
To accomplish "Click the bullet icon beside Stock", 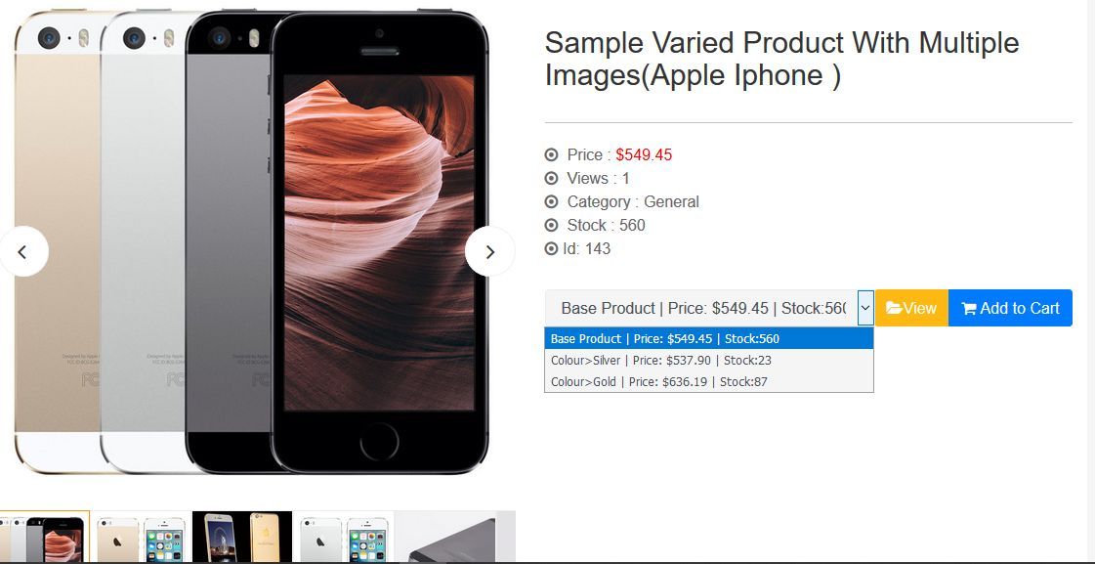I will coord(552,225).
